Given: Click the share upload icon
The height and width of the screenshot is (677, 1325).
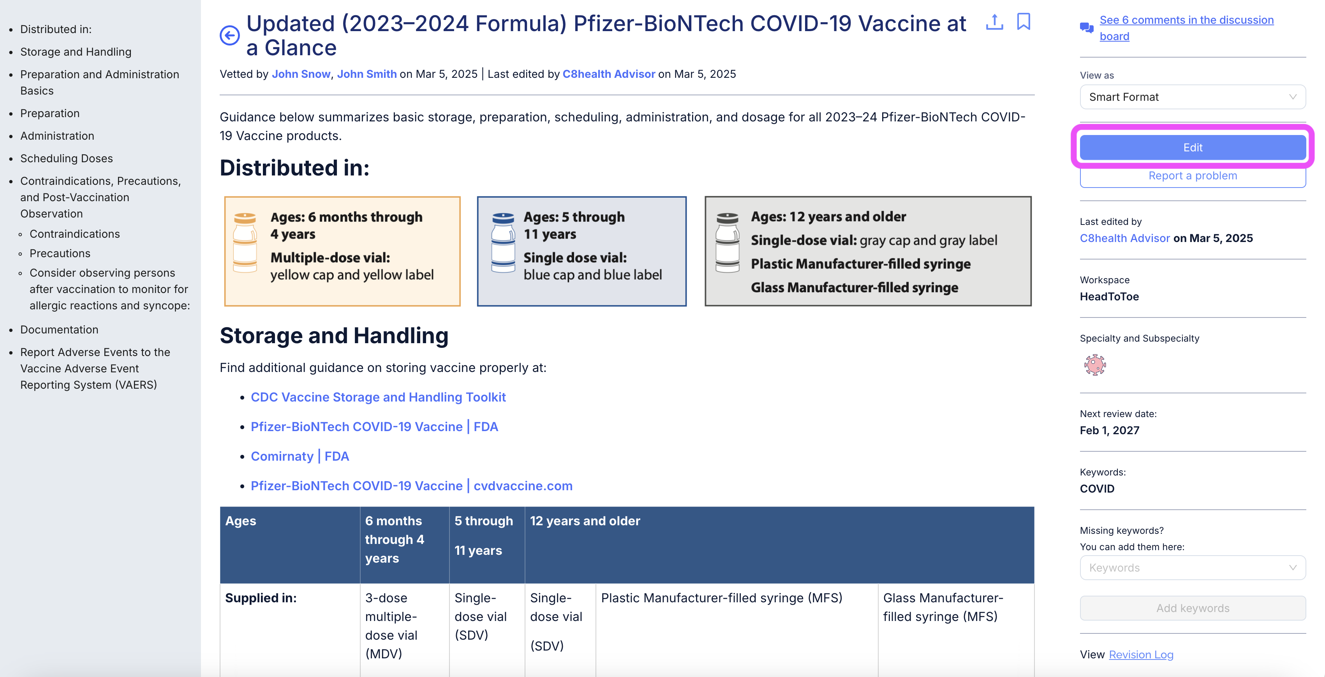Looking at the screenshot, I should pyautogui.click(x=994, y=22).
